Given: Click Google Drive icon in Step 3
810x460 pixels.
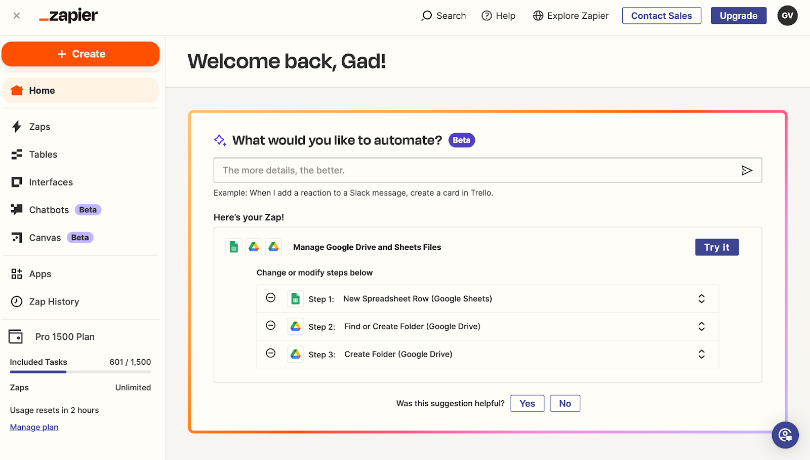Looking at the screenshot, I should pos(295,354).
